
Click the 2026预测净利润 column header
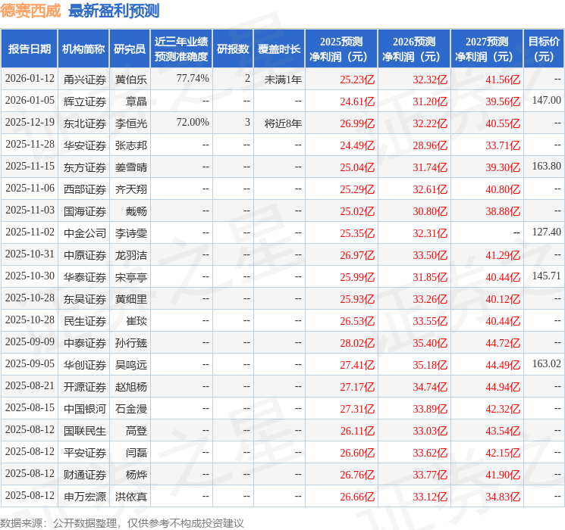click(x=413, y=49)
